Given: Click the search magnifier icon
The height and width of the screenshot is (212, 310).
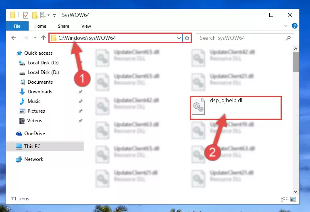Looking at the screenshot, I should pos(289,38).
